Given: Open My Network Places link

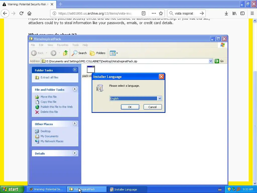Looking at the screenshot, I should click(x=52, y=141).
